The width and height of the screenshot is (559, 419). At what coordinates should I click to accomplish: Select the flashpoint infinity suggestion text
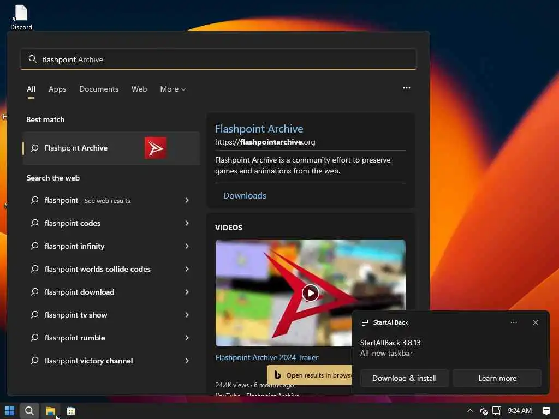pos(74,246)
